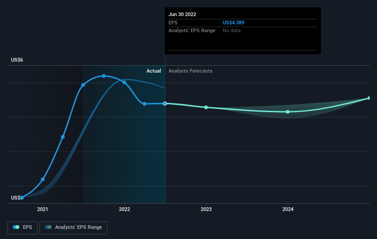
Task: Click the 2024 x-axis label
Action: (288, 209)
